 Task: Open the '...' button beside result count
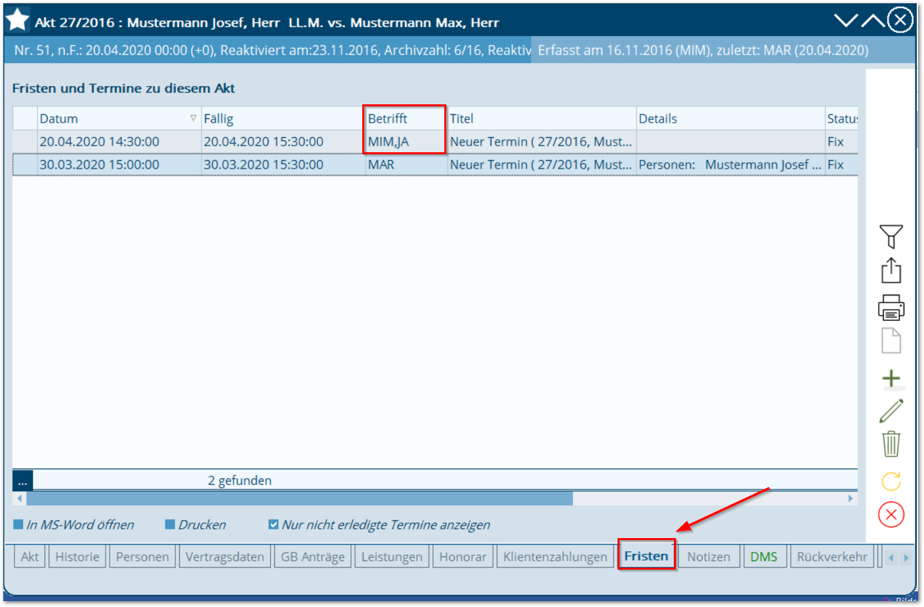click(x=22, y=480)
